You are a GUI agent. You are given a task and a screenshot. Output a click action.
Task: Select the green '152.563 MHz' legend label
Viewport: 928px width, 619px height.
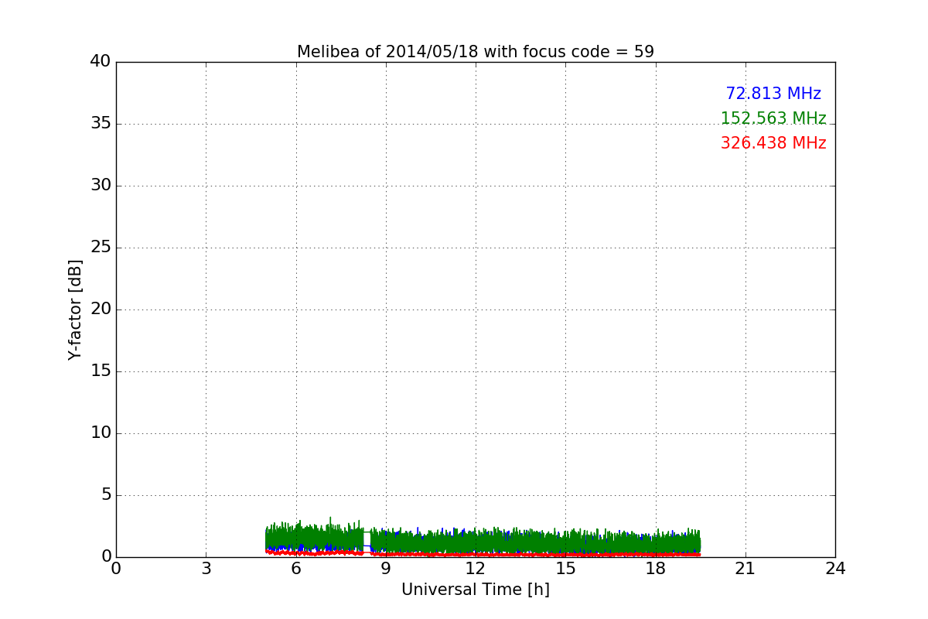773,118
